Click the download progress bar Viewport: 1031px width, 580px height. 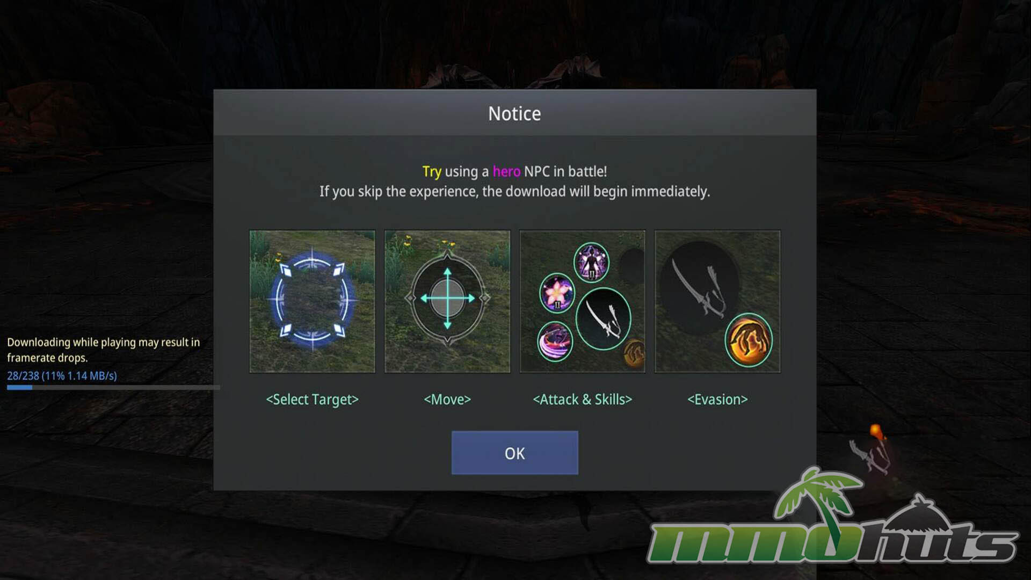[x=113, y=387]
